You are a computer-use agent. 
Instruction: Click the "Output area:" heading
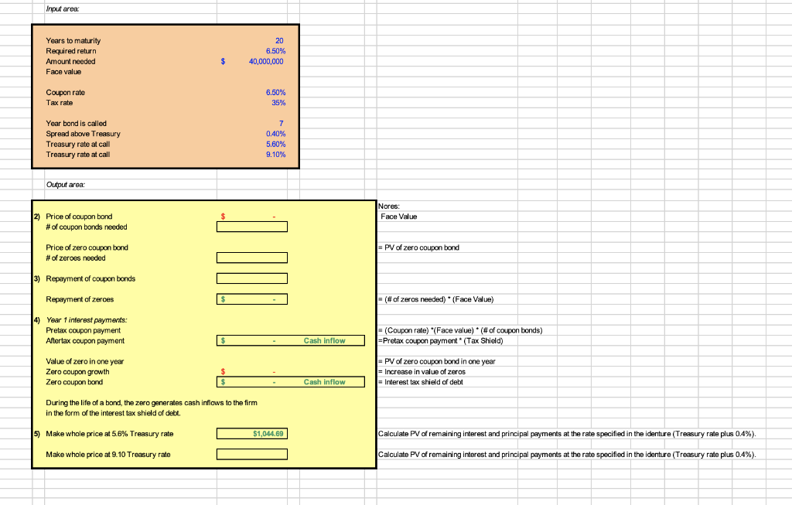coord(66,185)
